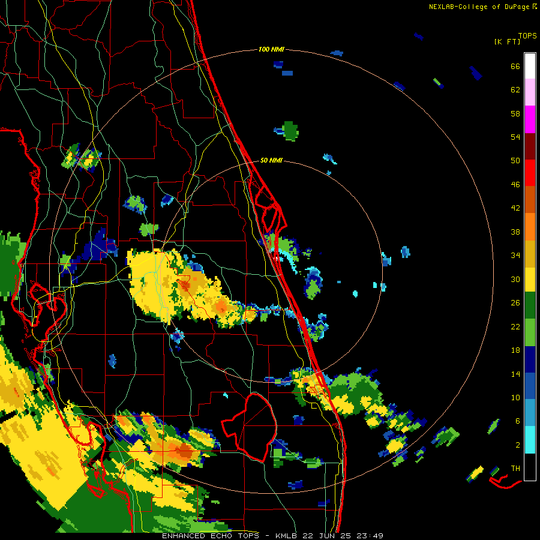Viewport: 540px width, 540px height.
Task: Click the "50 NMI" range ring label
Action: pos(271,160)
